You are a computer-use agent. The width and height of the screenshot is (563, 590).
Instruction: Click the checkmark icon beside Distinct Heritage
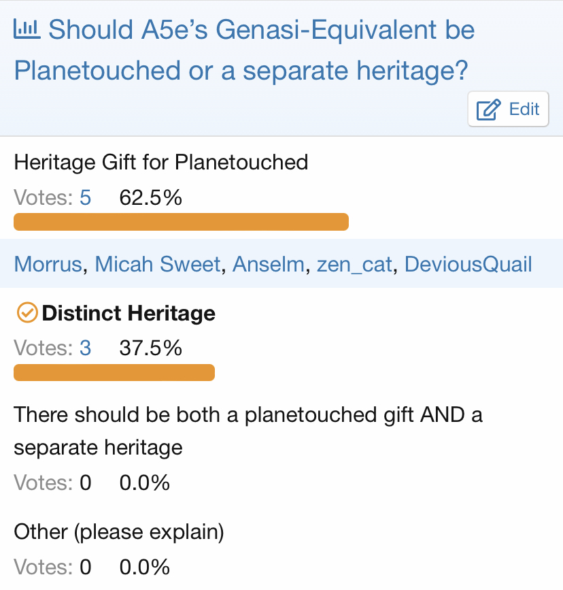pos(26,312)
